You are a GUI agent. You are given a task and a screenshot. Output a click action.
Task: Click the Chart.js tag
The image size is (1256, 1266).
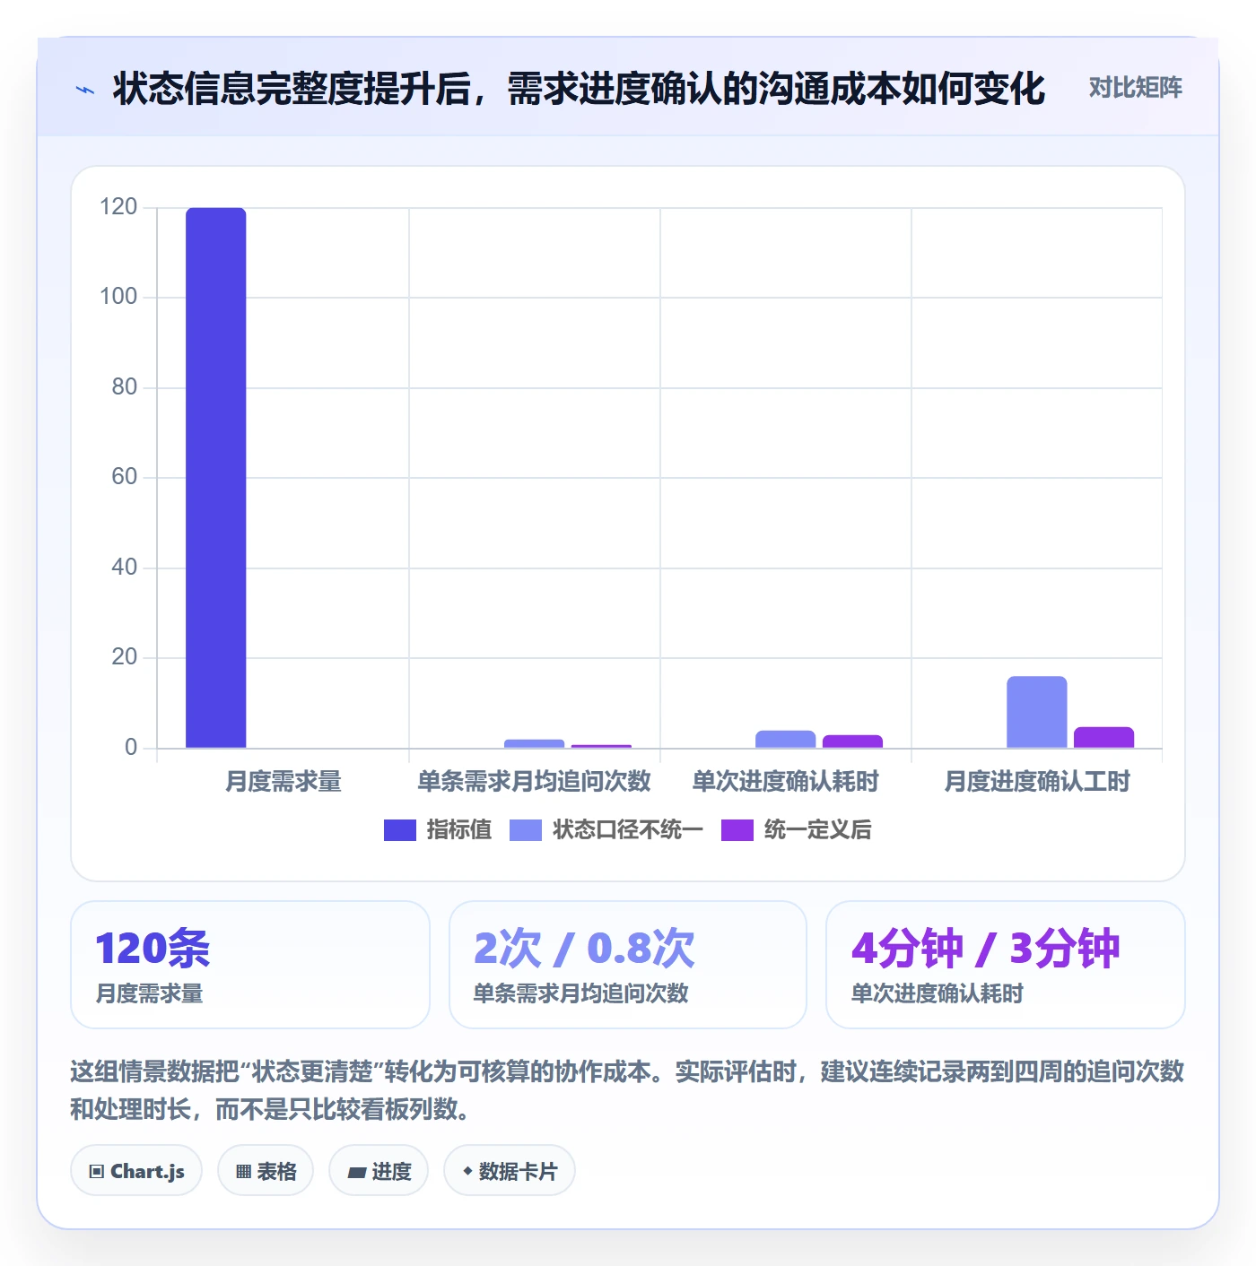coord(136,1170)
